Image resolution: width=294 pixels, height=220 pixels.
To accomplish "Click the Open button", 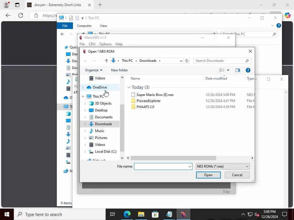I will 208,175.
